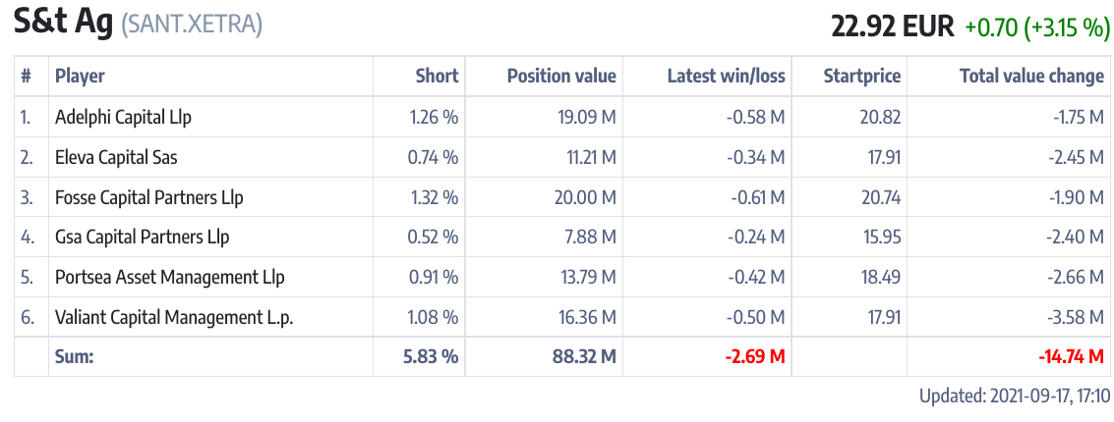Open Fosse Capital Partners Llp player
This screenshot has width=1114, height=422.
tap(148, 197)
